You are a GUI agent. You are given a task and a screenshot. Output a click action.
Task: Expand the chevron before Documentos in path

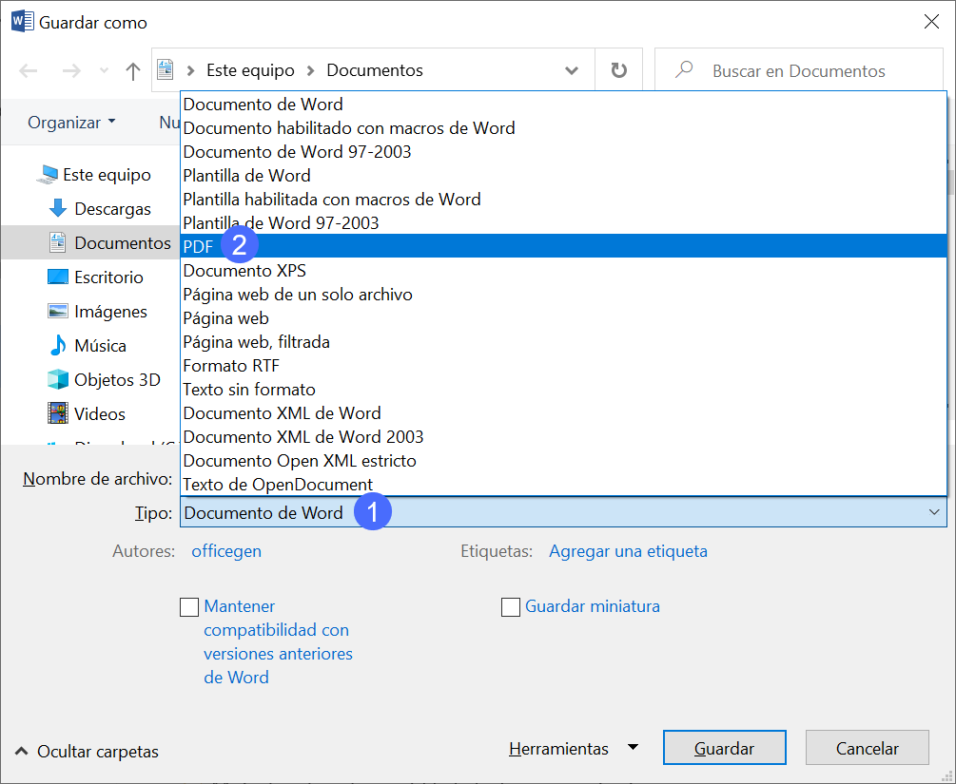pyautogui.click(x=311, y=70)
